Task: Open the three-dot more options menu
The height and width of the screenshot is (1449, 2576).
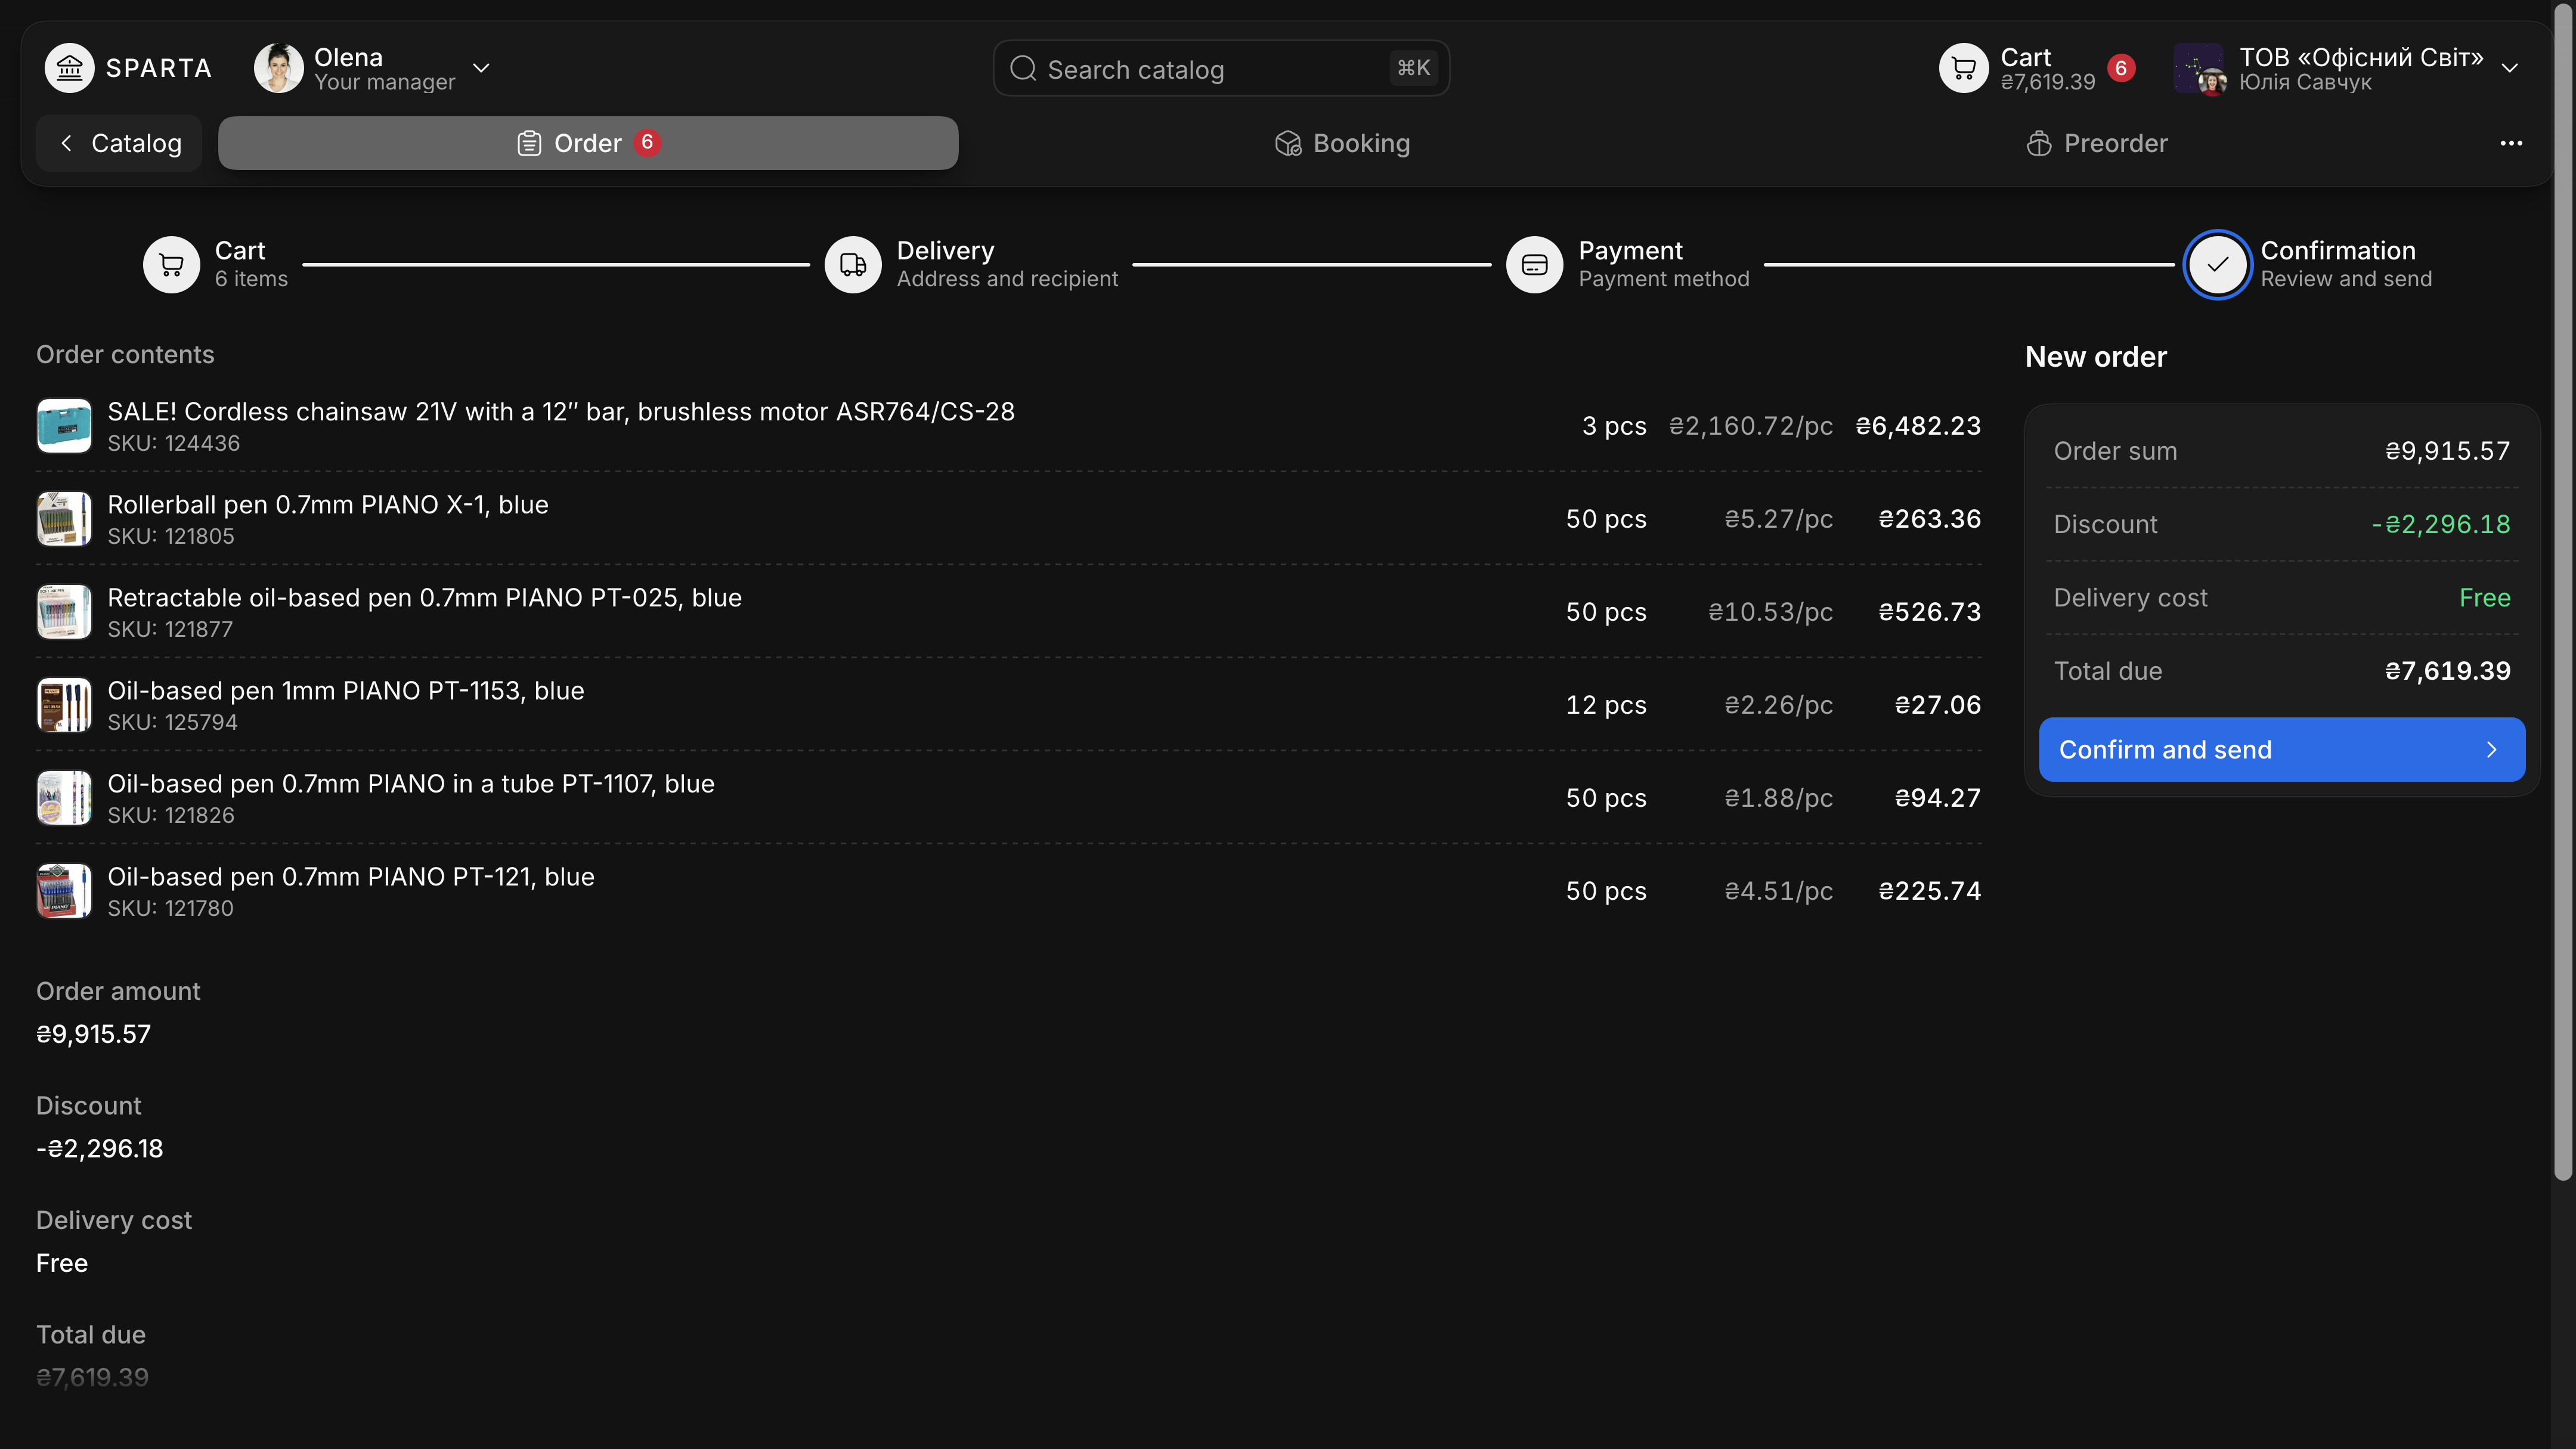Action: pos(2511,143)
